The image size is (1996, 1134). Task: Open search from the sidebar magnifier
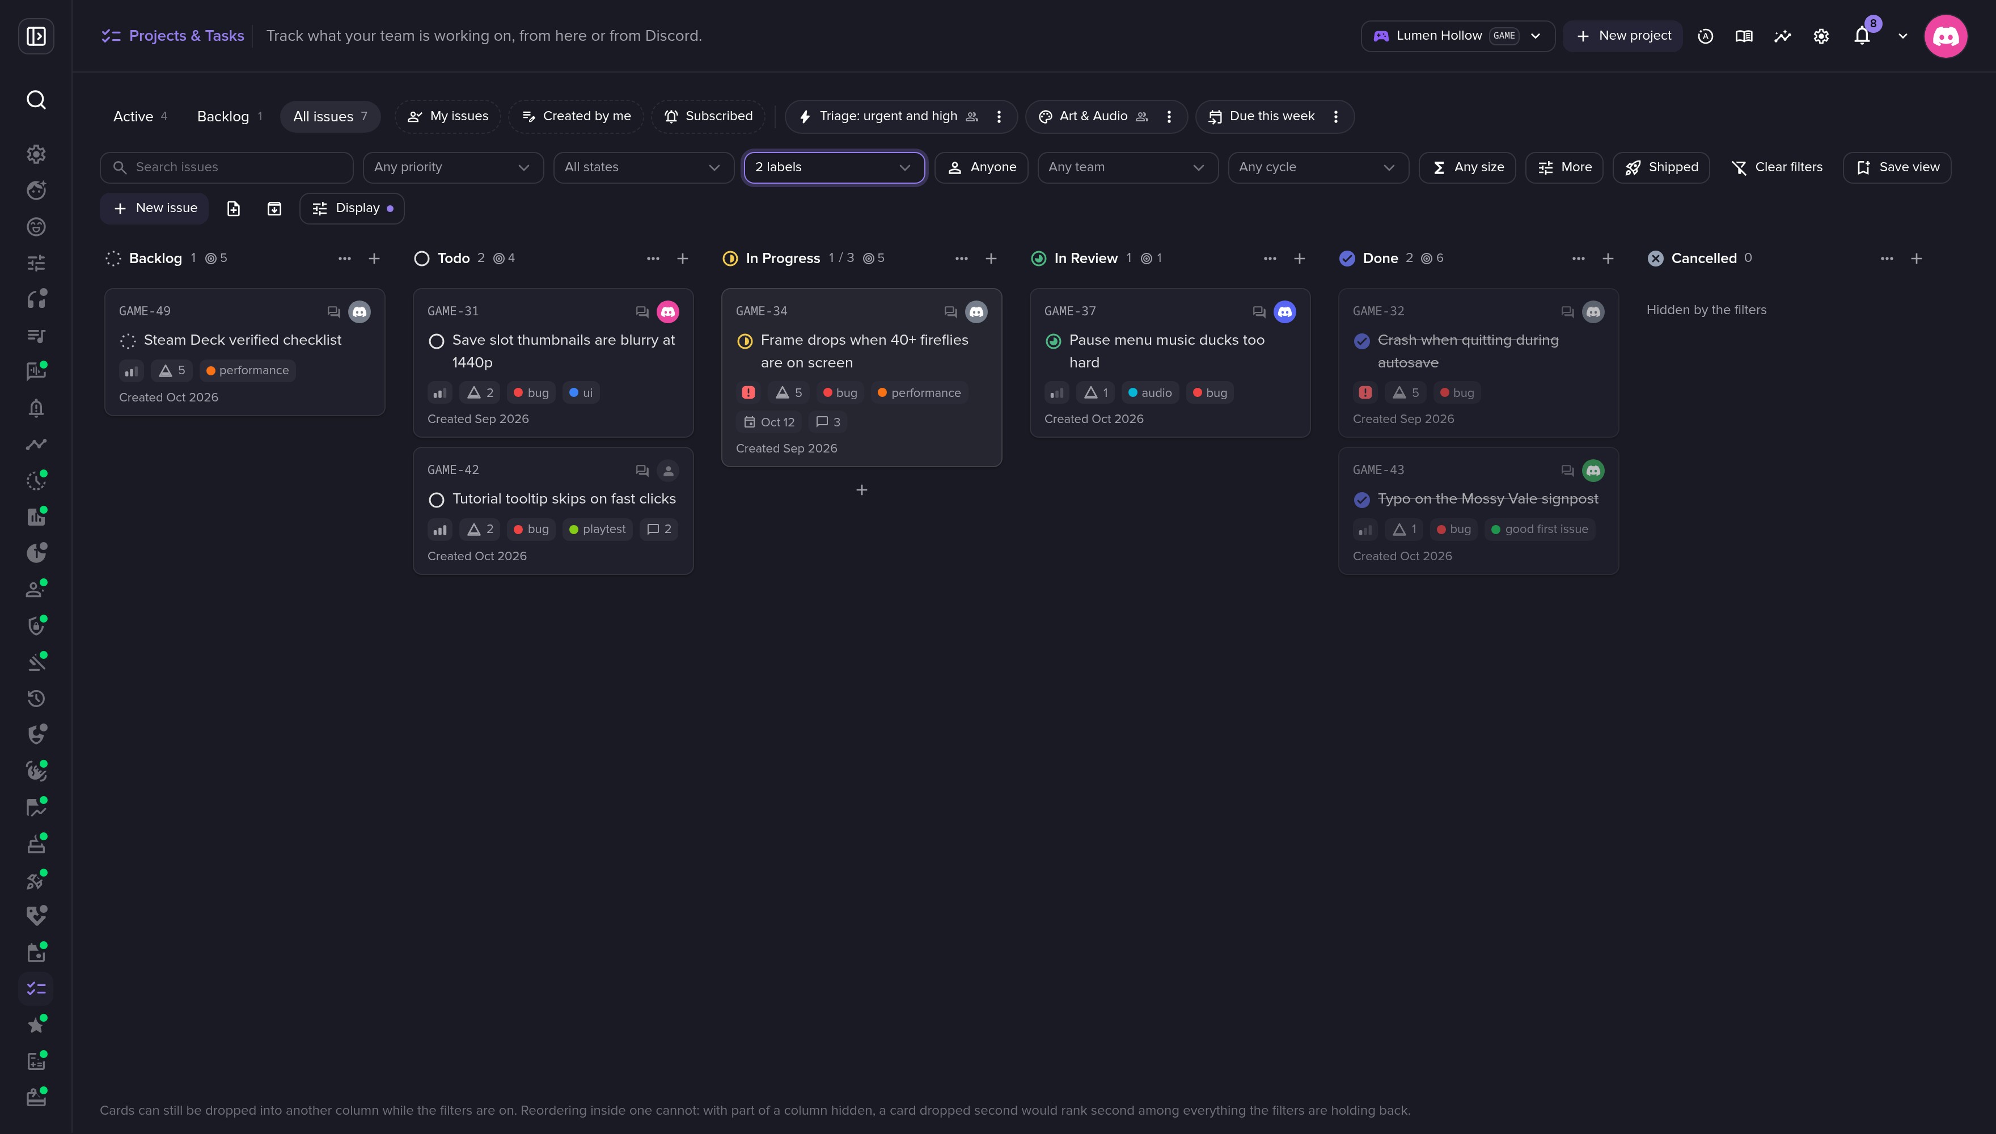pyautogui.click(x=36, y=100)
